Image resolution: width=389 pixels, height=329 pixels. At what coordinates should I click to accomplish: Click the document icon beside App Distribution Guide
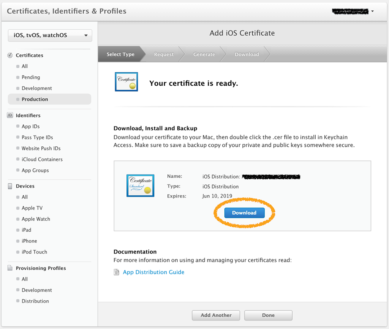(116, 272)
